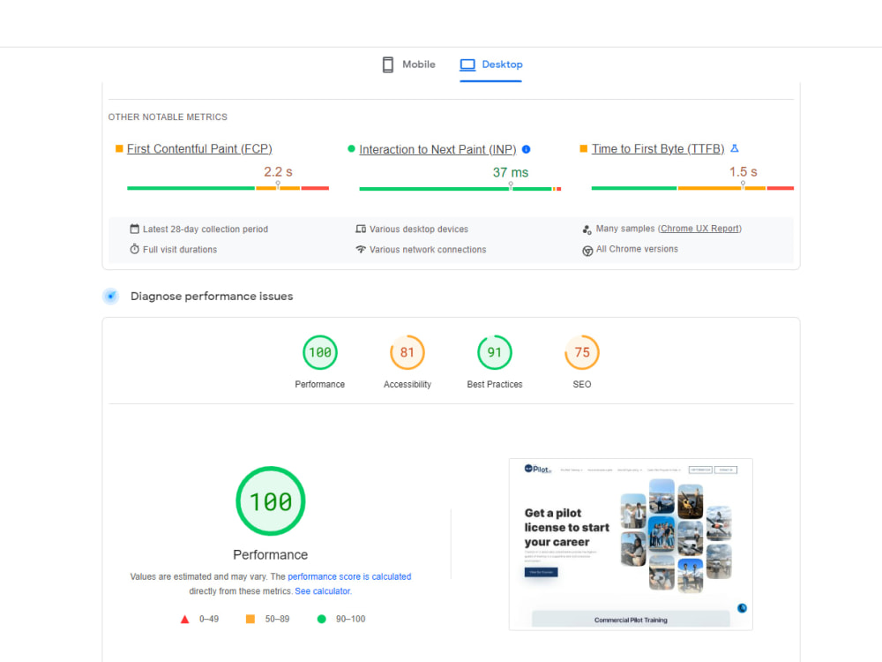Click All Chrome versions text
This screenshot has height=662, width=882.
point(637,249)
